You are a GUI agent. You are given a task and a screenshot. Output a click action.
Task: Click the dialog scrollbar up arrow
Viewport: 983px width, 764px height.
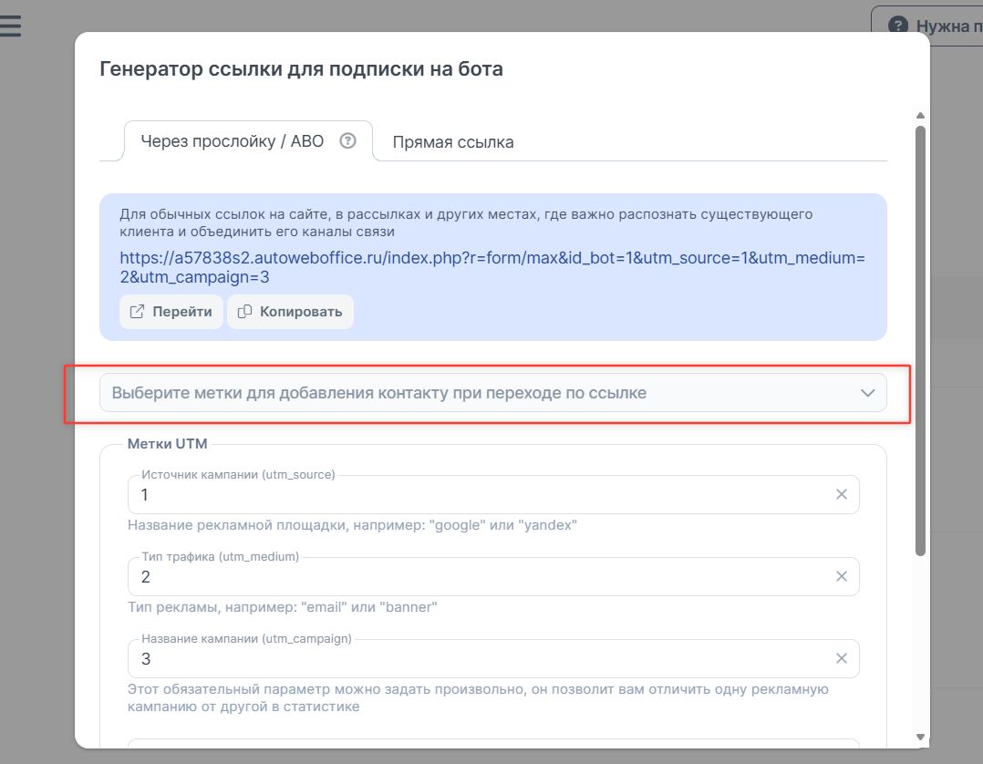pos(920,115)
